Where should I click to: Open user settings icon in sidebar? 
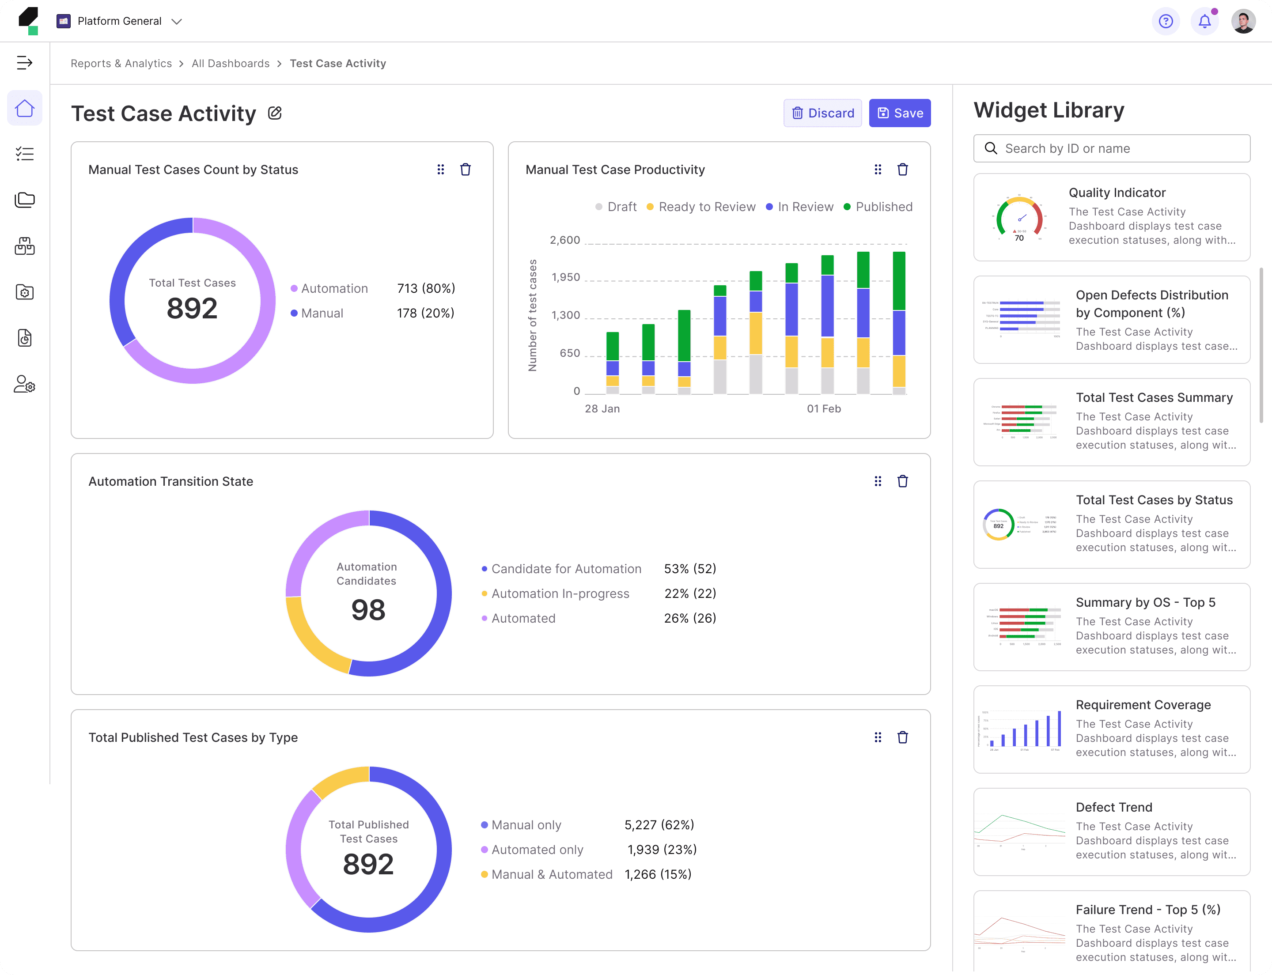24,384
